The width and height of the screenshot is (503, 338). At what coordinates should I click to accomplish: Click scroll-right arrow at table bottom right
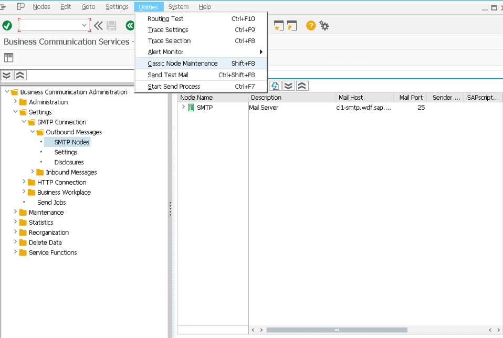click(x=498, y=330)
